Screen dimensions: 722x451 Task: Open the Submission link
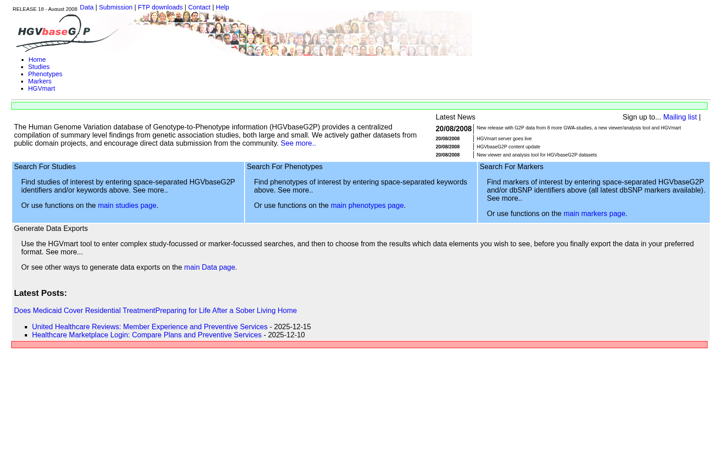click(x=116, y=7)
